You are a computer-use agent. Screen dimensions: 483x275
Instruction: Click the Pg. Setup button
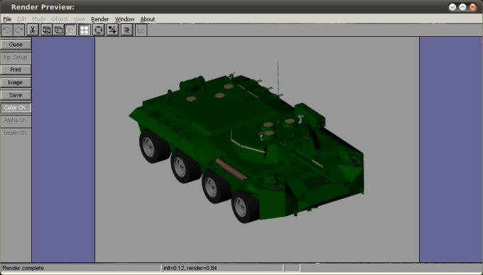coord(16,57)
